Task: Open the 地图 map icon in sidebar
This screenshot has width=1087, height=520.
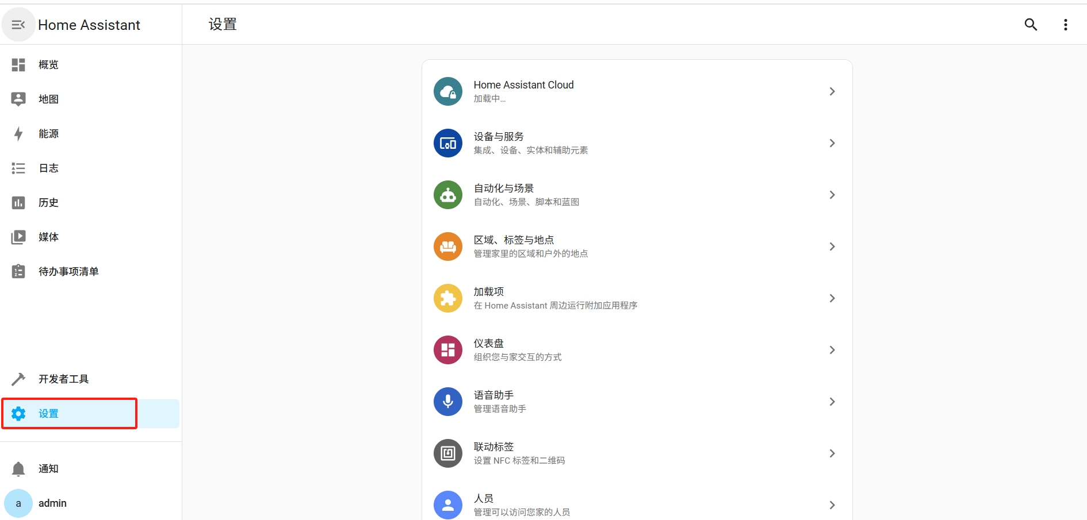Action: [x=18, y=99]
